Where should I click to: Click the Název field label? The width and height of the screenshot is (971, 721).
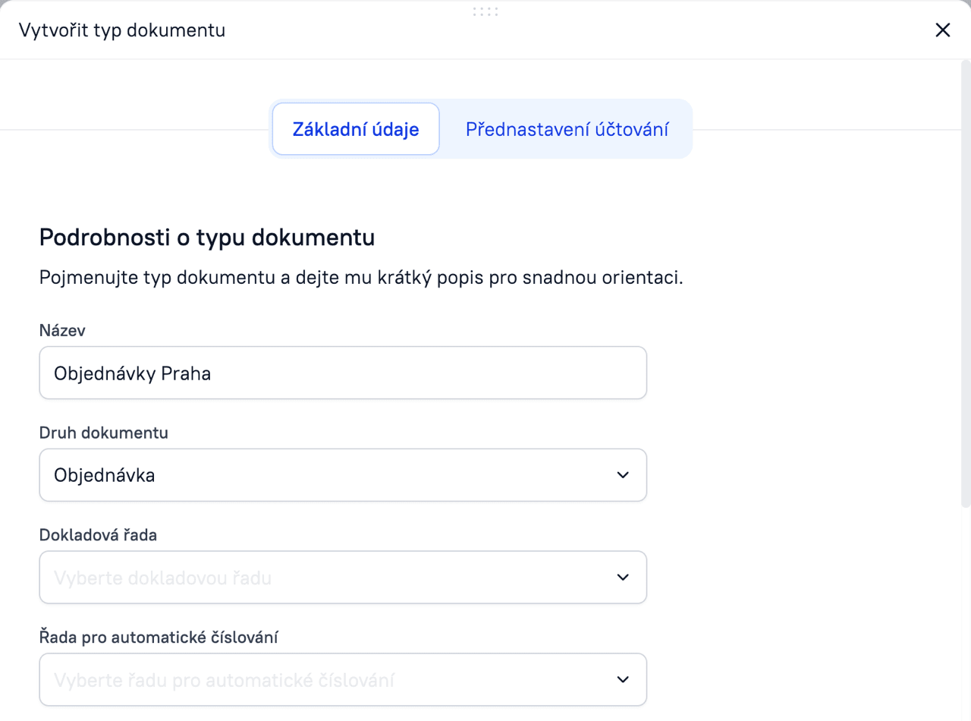click(x=62, y=330)
